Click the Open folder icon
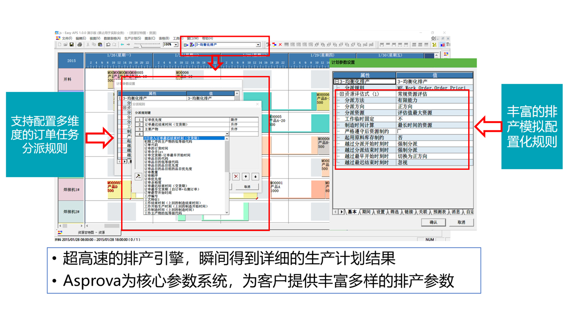568x323 pixels. [x=65, y=45]
